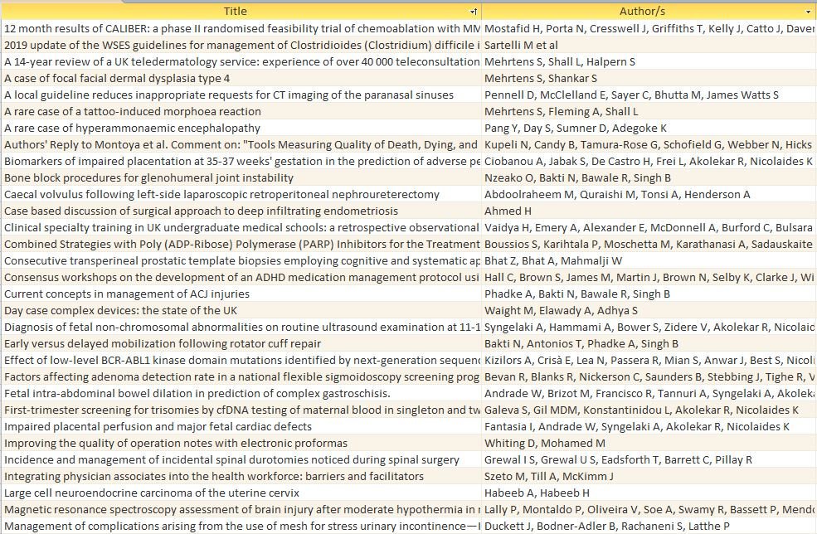The height and width of the screenshot is (534, 817).
Task: Click the 'Authors' Reply to Montoya et al.' title
Action: click(241, 145)
